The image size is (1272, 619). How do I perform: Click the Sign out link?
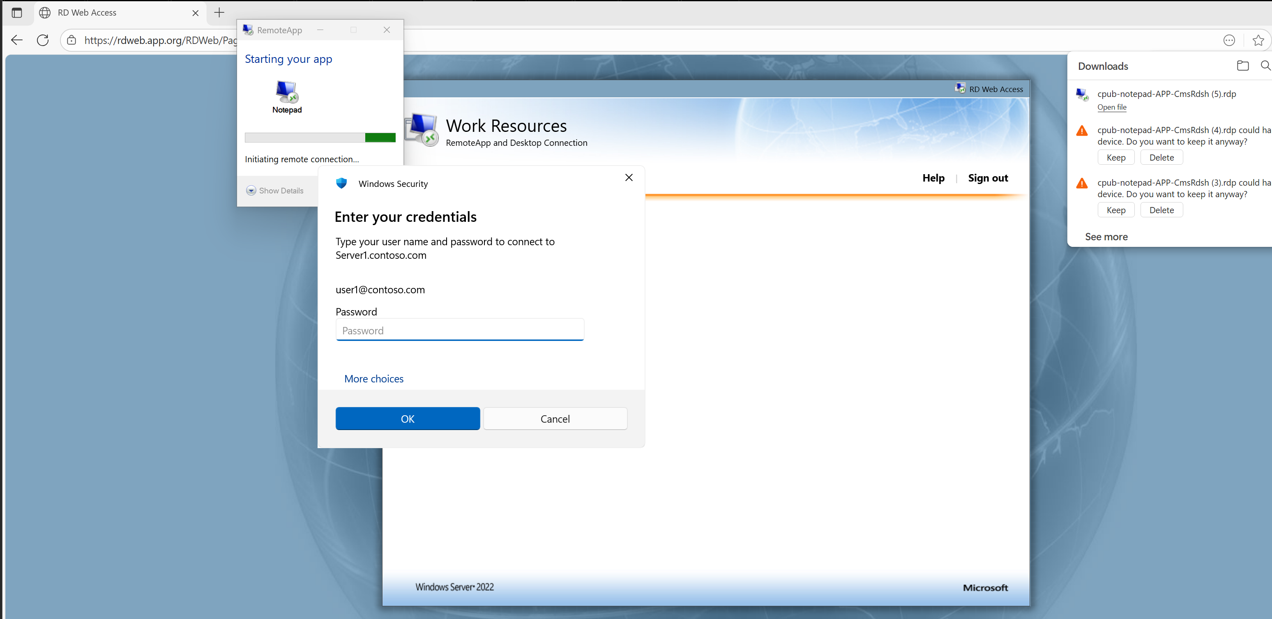[x=988, y=178]
